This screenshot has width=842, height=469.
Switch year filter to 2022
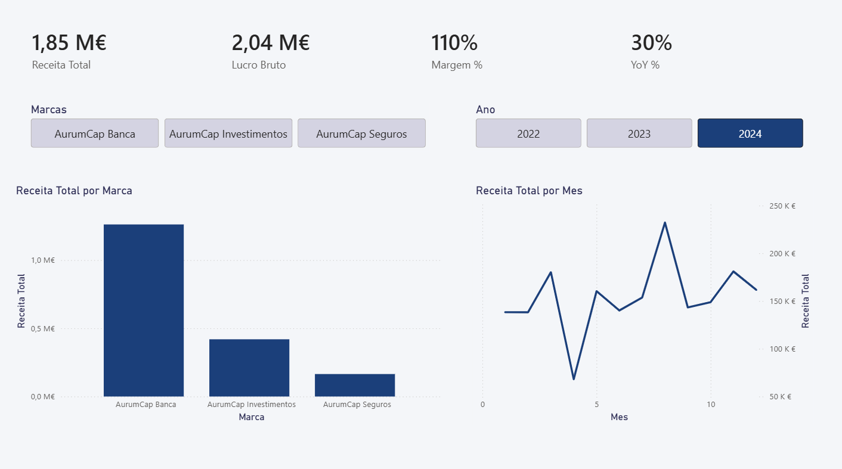[528, 133]
